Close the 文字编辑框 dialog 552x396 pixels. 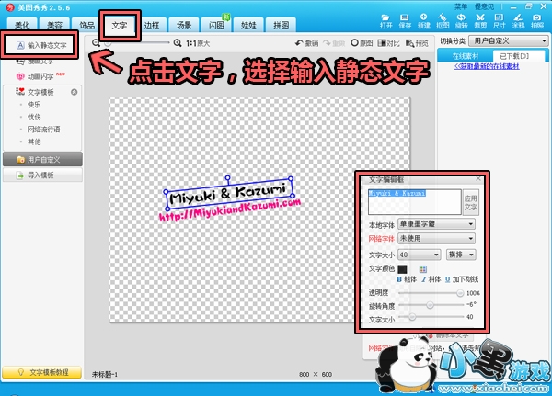coord(478,178)
